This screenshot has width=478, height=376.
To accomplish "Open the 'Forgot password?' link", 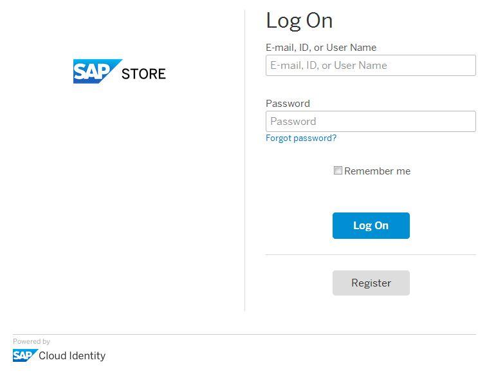I will pos(301,138).
